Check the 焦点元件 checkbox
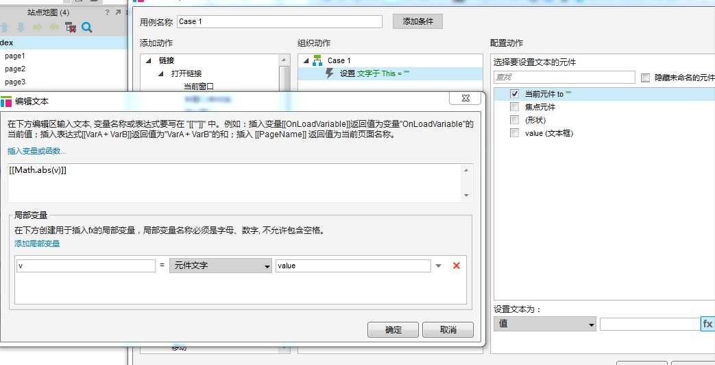The width and height of the screenshot is (715, 365). (x=514, y=107)
